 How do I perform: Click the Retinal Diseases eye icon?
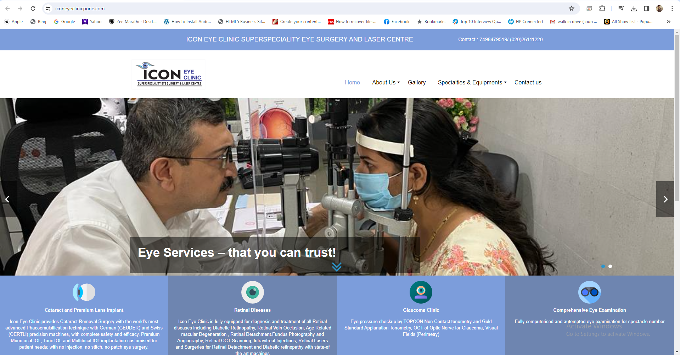coord(252,292)
